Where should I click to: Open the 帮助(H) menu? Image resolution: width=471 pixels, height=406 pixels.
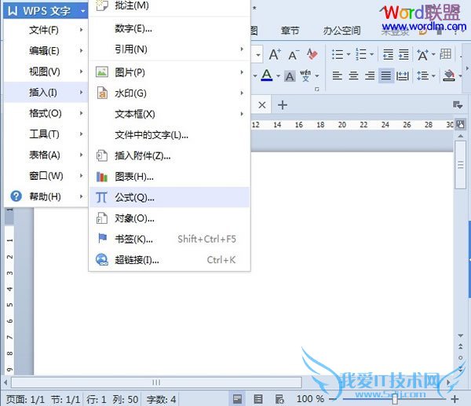click(x=46, y=196)
